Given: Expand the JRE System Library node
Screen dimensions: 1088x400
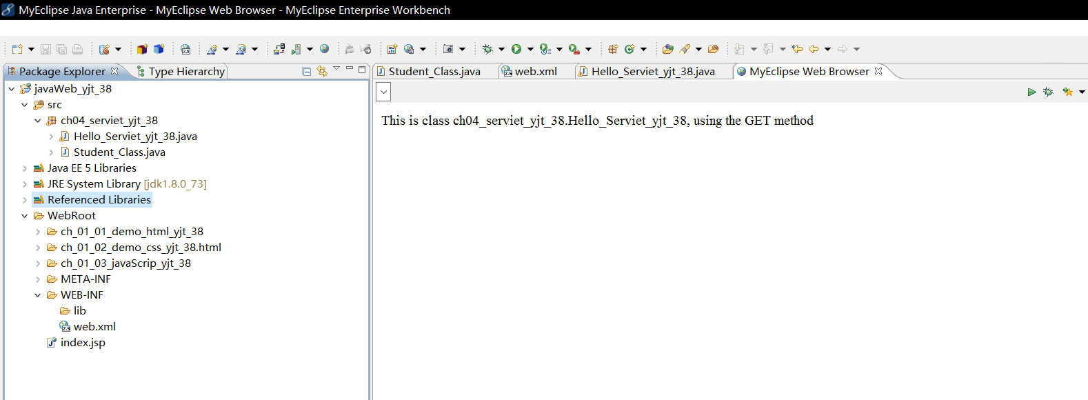Looking at the screenshot, I should 24,184.
